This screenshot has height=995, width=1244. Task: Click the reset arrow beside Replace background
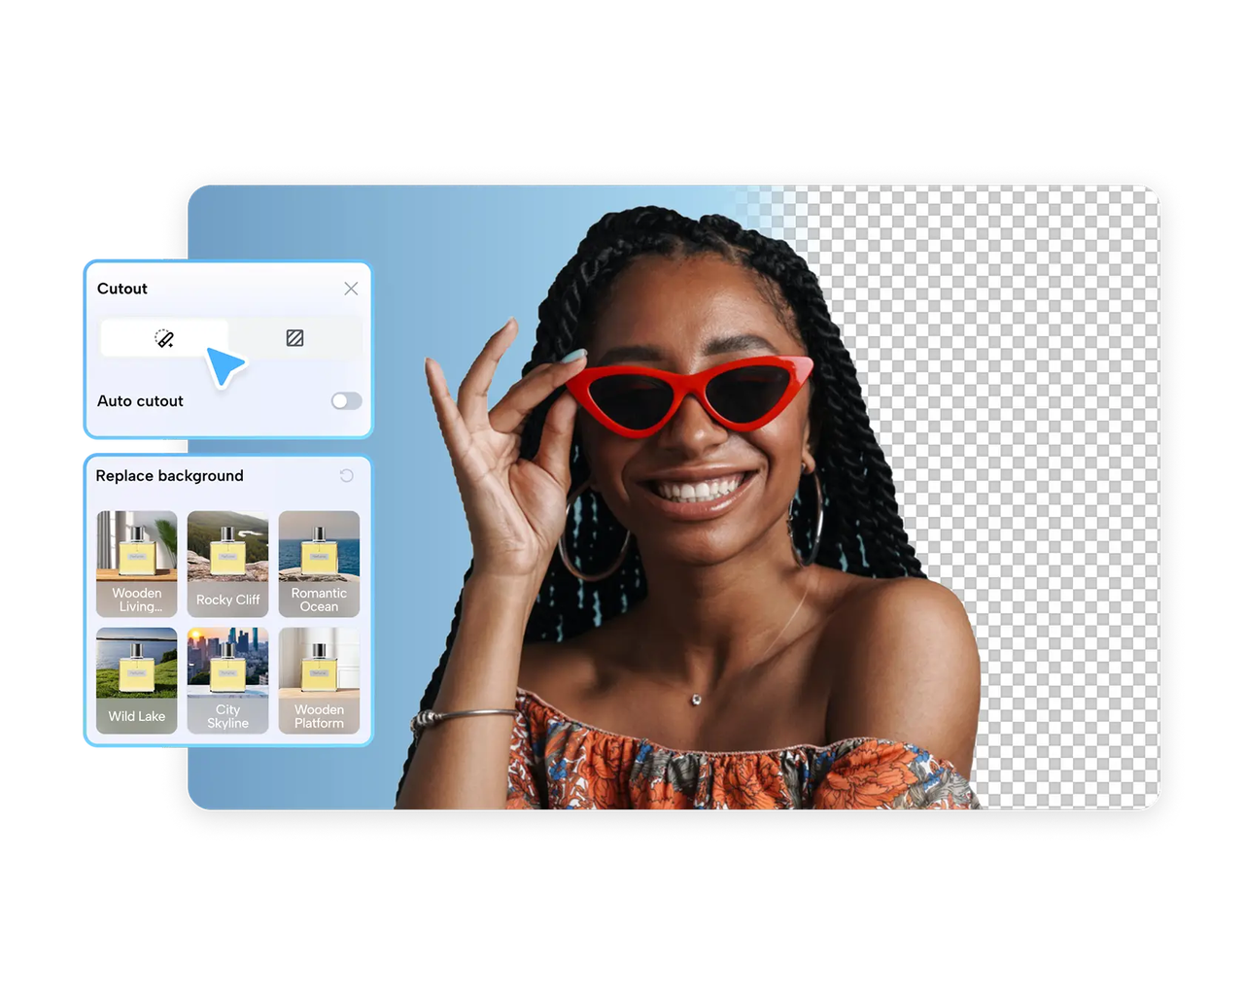(x=346, y=476)
